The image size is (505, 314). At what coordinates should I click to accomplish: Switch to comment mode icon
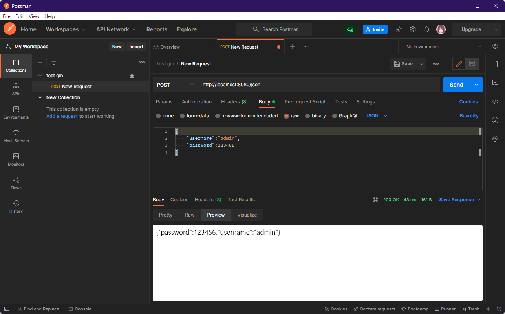tap(472, 64)
